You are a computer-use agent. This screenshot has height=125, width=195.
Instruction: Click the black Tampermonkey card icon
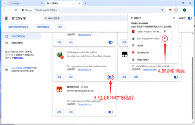[x=125, y=54]
